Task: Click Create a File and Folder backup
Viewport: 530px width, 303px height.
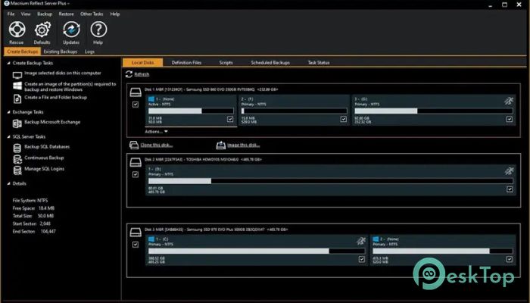Action: pos(56,98)
